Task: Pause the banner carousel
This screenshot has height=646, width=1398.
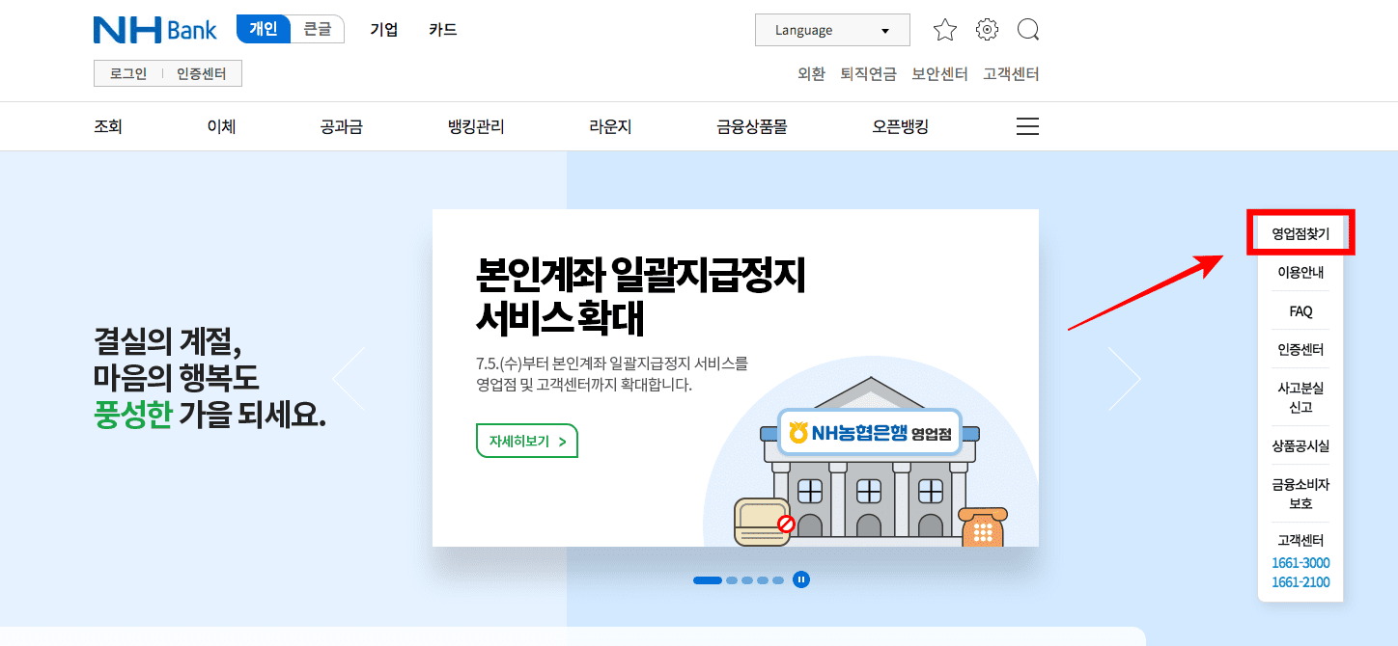Action: (801, 579)
